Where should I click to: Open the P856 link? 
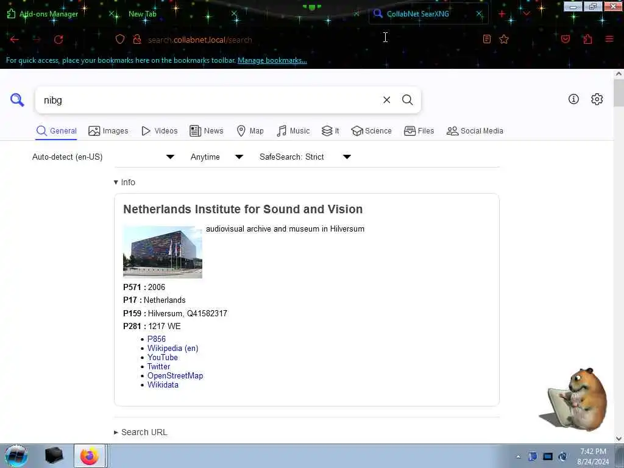pos(157,339)
